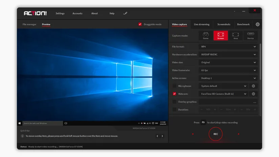Switch to the Live streaming tab
Viewport: 279px width, 157px height.
coord(202,24)
